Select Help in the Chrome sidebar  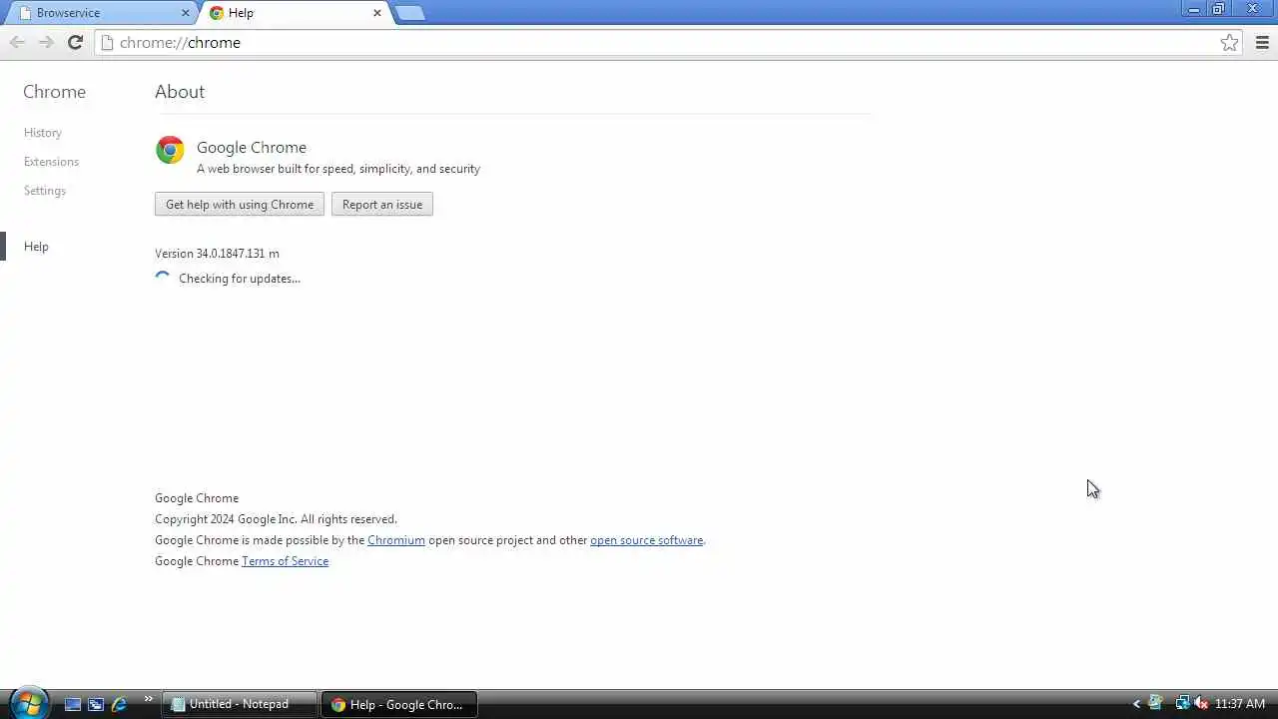36,246
